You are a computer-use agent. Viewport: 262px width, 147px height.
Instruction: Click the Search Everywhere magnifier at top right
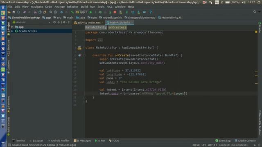[255, 12]
